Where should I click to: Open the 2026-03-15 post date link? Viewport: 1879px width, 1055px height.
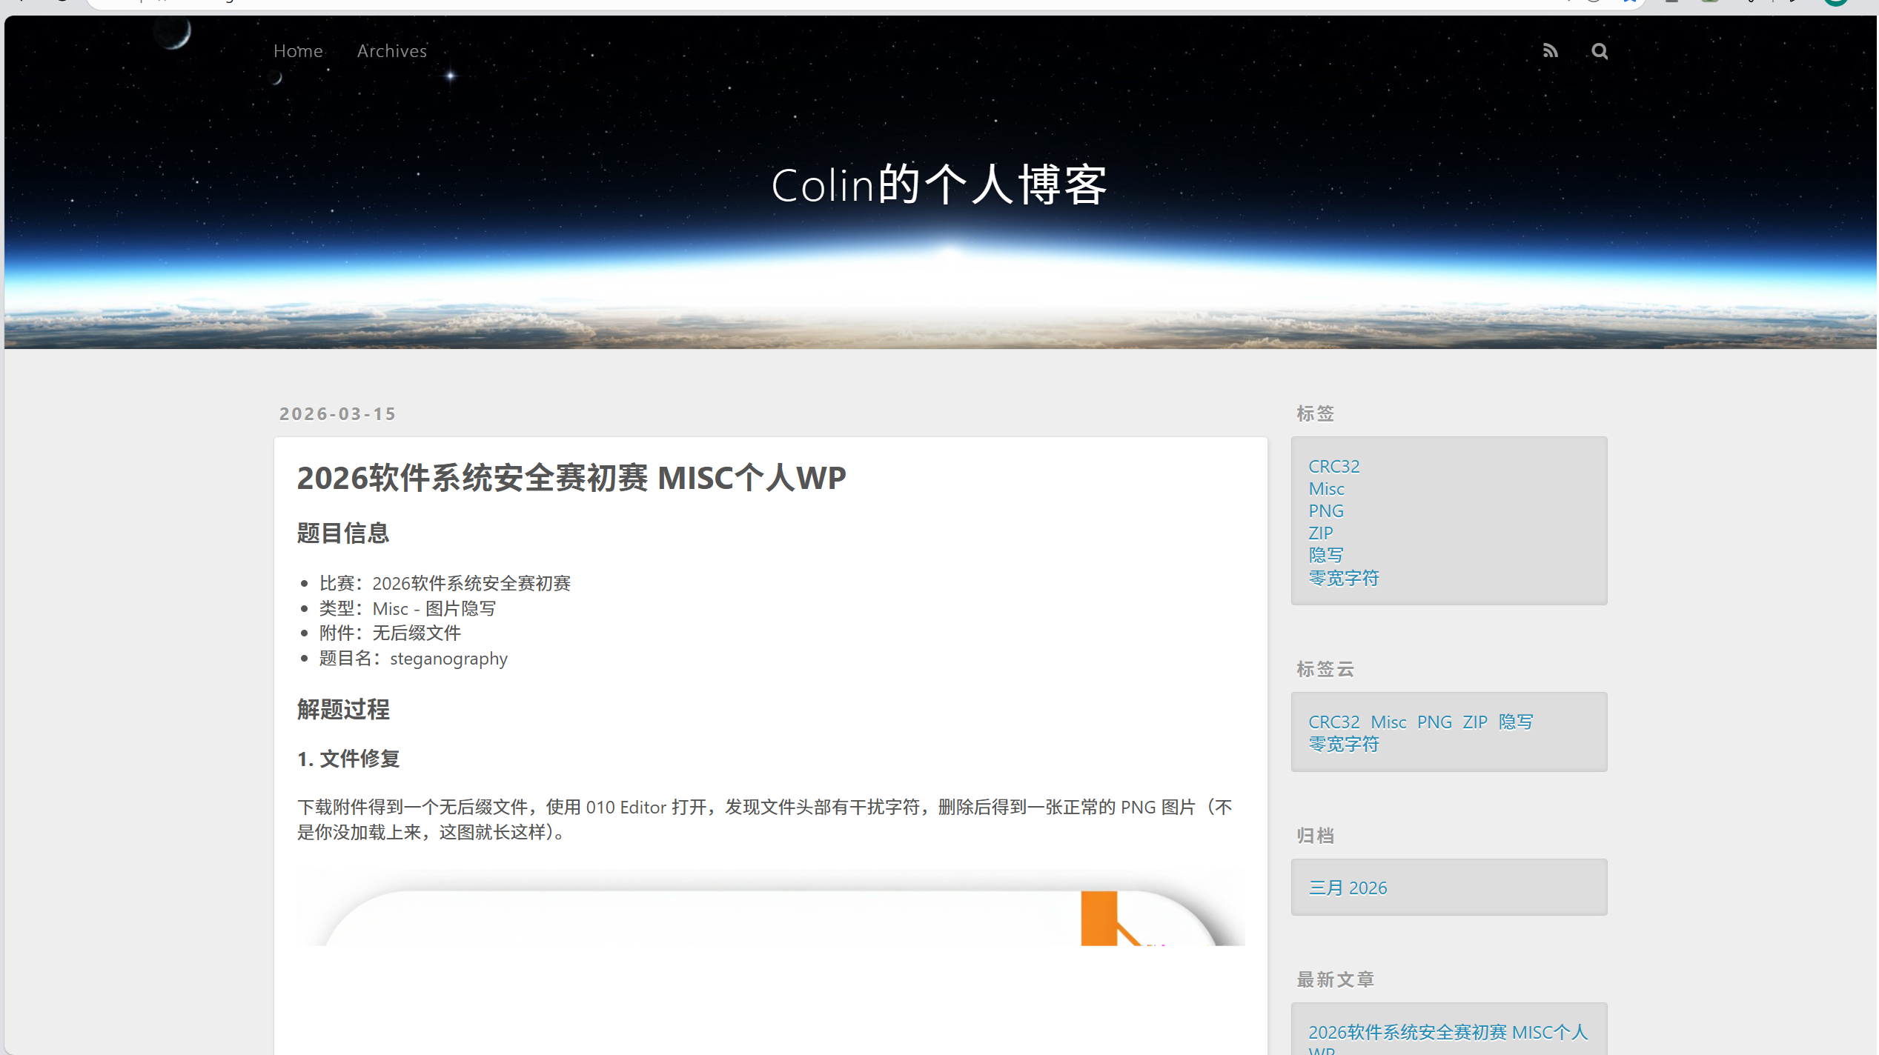(338, 414)
